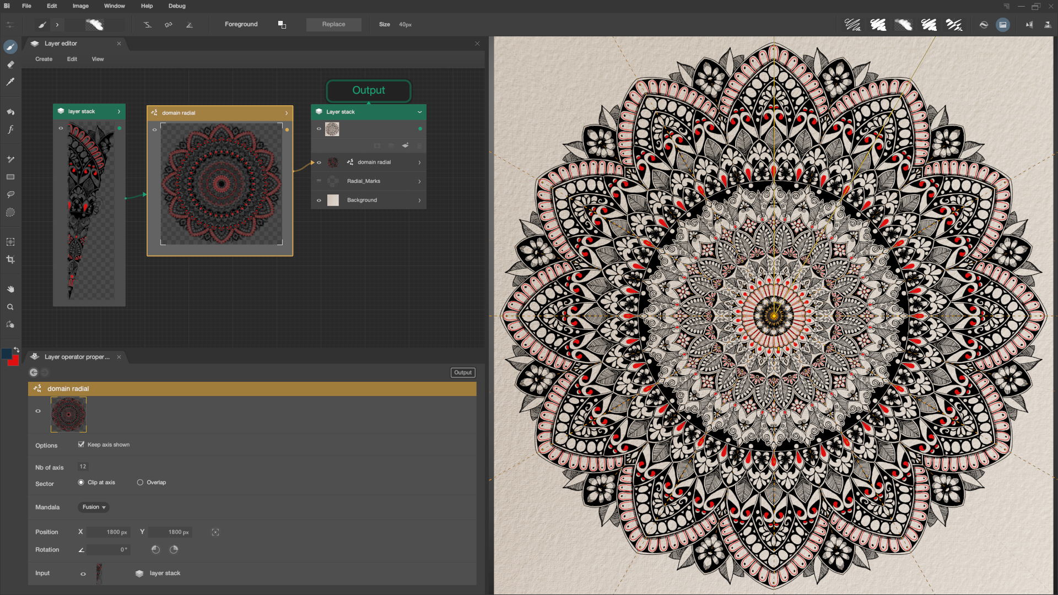1058x595 pixels.
Task: Toggle visibility on left layer stack node
Action: (61, 128)
